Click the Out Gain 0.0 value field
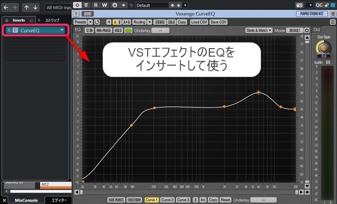337x204 pixels. (323, 56)
